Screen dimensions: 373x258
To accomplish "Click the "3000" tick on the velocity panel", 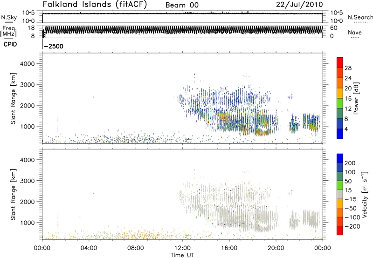I will pos(27,181).
